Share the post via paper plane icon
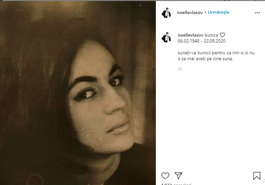The height and width of the screenshot is (185, 265). [x=178, y=175]
